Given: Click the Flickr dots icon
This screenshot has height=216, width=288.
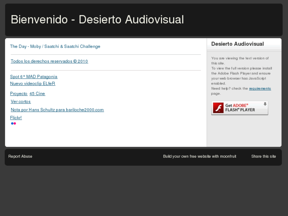Looking at the screenshot, I should [x=13, y=123].
